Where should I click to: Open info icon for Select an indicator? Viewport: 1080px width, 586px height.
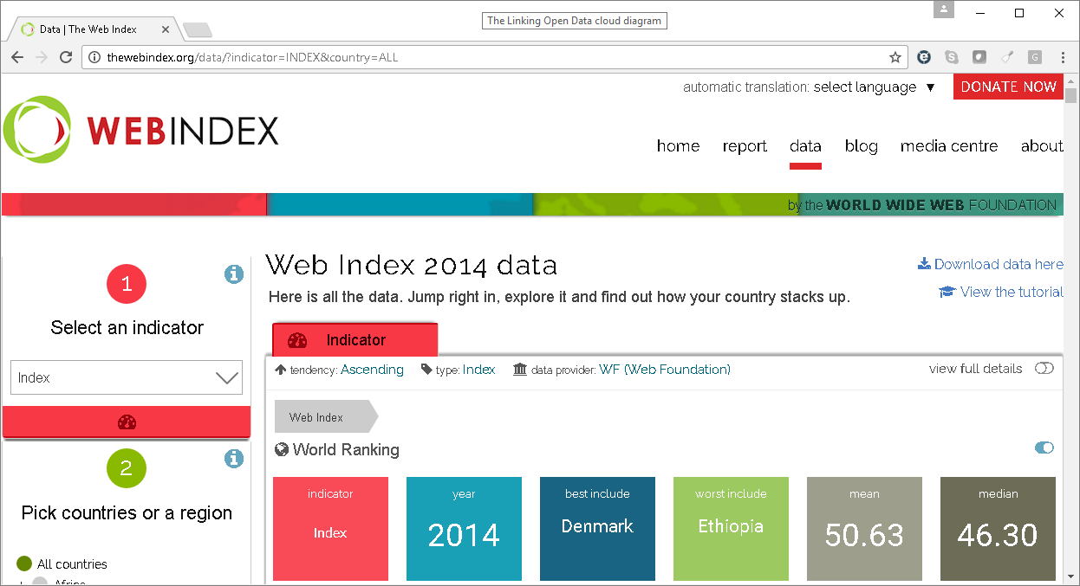(x=233, y=274)
